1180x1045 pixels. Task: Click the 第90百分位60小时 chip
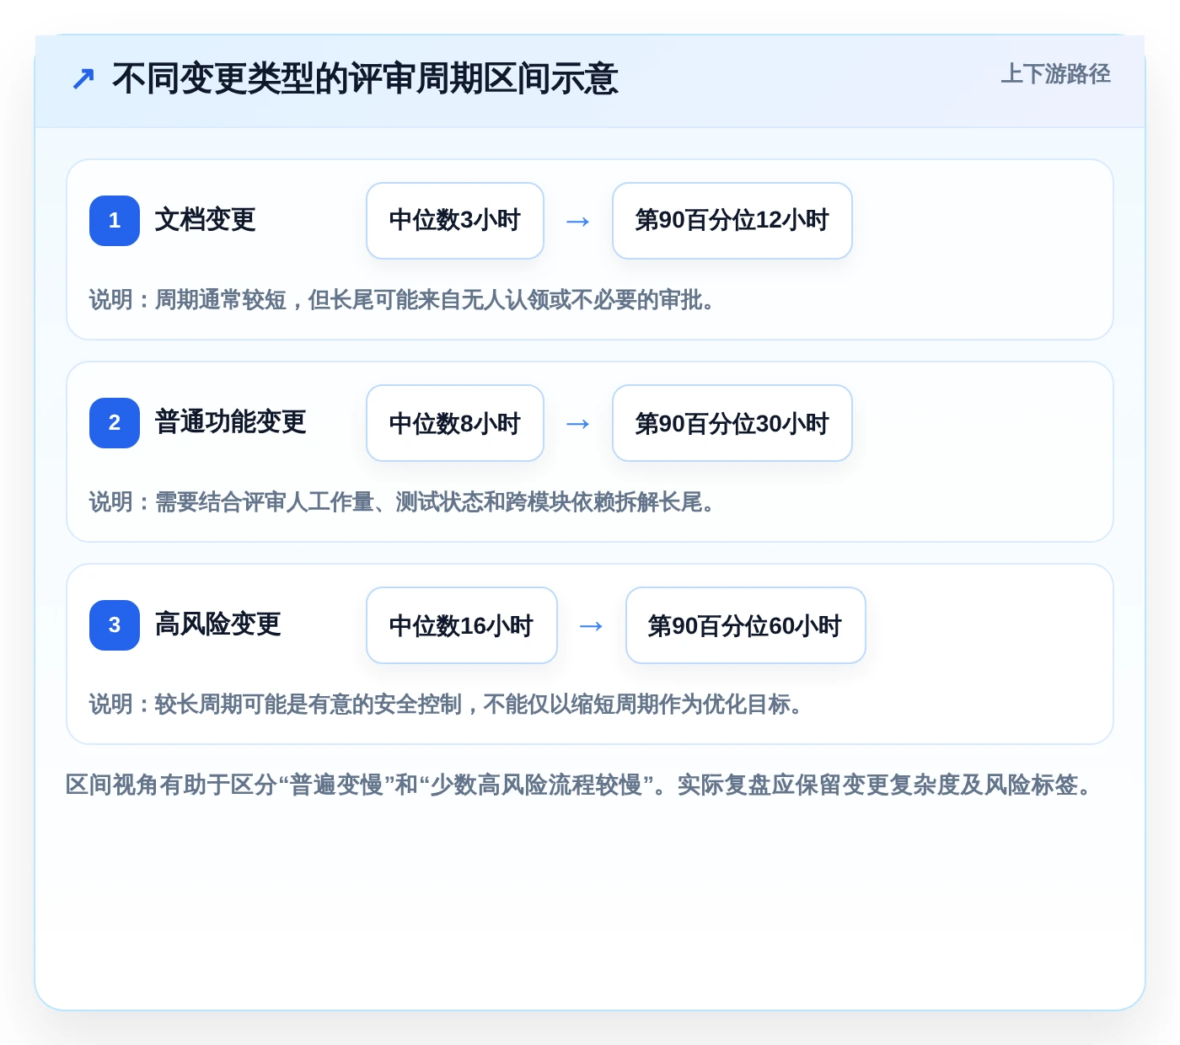tap(746, 625)
